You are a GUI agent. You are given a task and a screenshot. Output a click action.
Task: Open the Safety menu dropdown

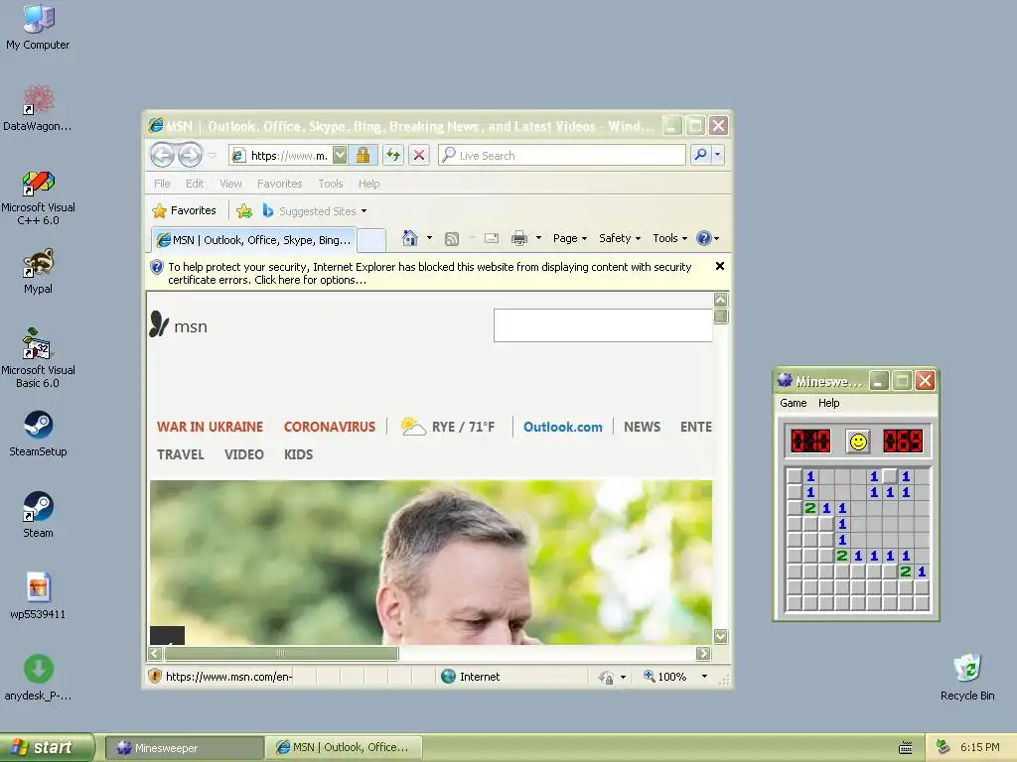pyautogui.click(x=620, y=238)
